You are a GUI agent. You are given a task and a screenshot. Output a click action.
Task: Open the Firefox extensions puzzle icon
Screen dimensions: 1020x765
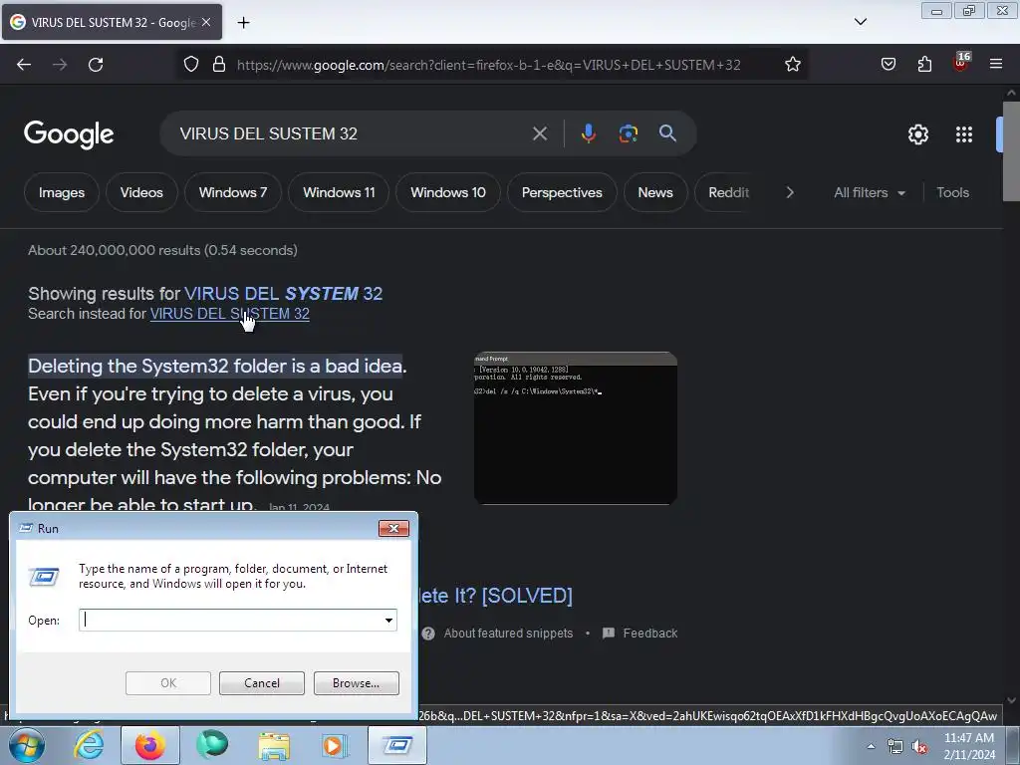(x=924, y=64)
